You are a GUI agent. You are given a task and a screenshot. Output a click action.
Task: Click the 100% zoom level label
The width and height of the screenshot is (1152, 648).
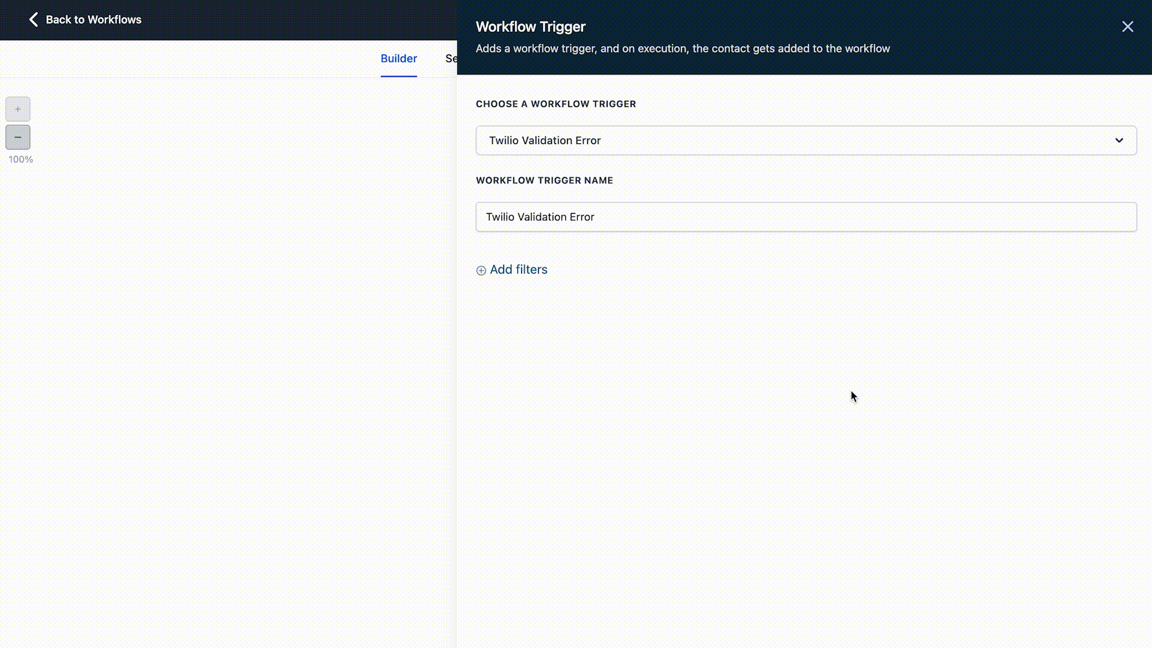pyautogui.click(x=20, y=160)
